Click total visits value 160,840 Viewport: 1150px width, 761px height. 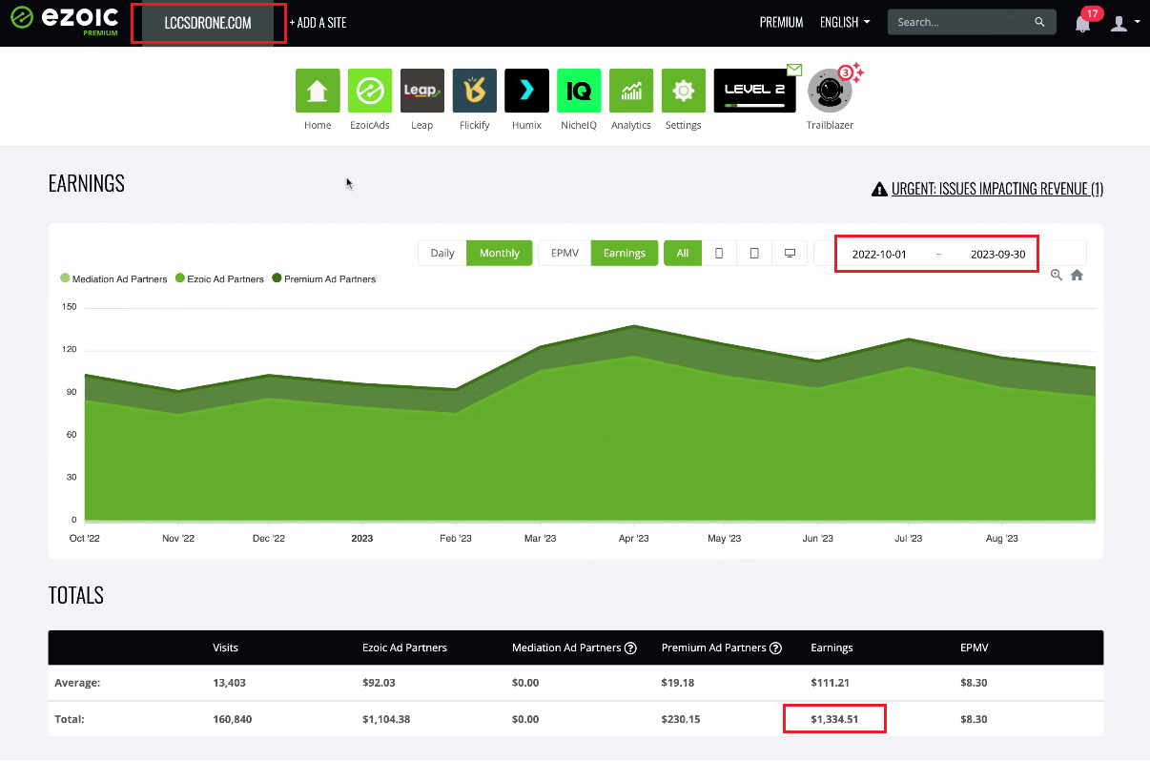click(x=233, y=719)
